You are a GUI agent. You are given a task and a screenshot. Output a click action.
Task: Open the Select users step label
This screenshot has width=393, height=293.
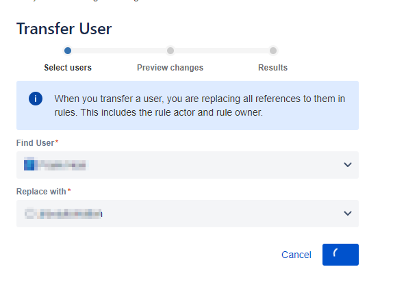coord(68,68)
